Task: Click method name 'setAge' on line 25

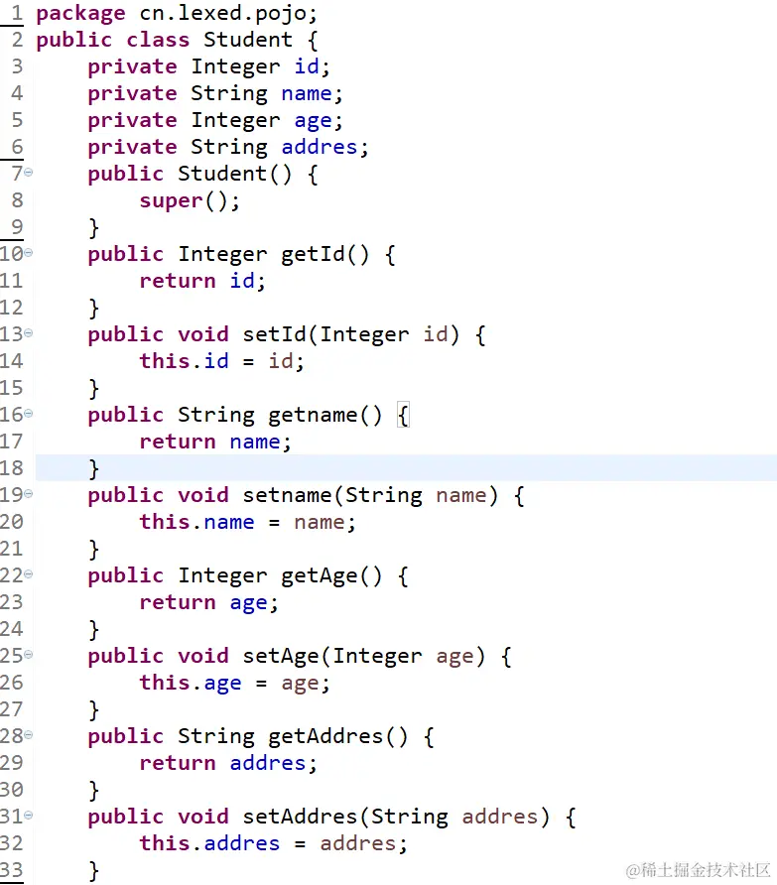Action: [281, 657]
